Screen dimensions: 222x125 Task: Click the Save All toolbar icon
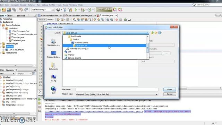click(x=14, y=10)
